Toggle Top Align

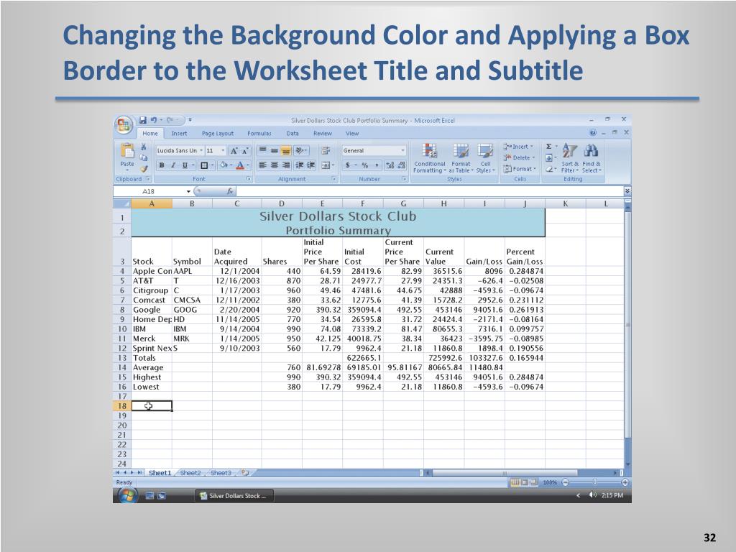click(x=263, y=151)
